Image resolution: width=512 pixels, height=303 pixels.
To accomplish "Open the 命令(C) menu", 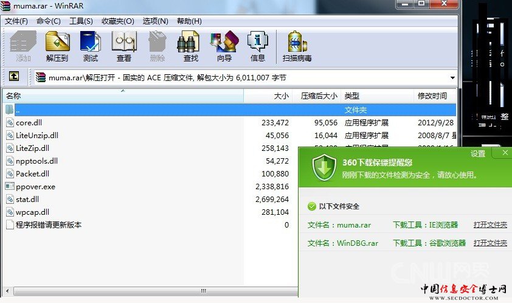I will pyautogui.click(x=48, y=21).
